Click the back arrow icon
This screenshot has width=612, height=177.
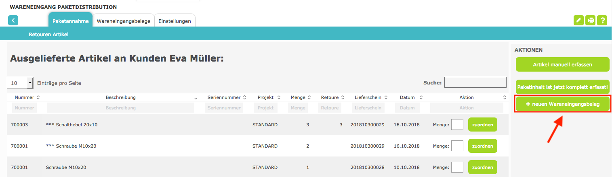pyautogui.click(x=13, y=21)
